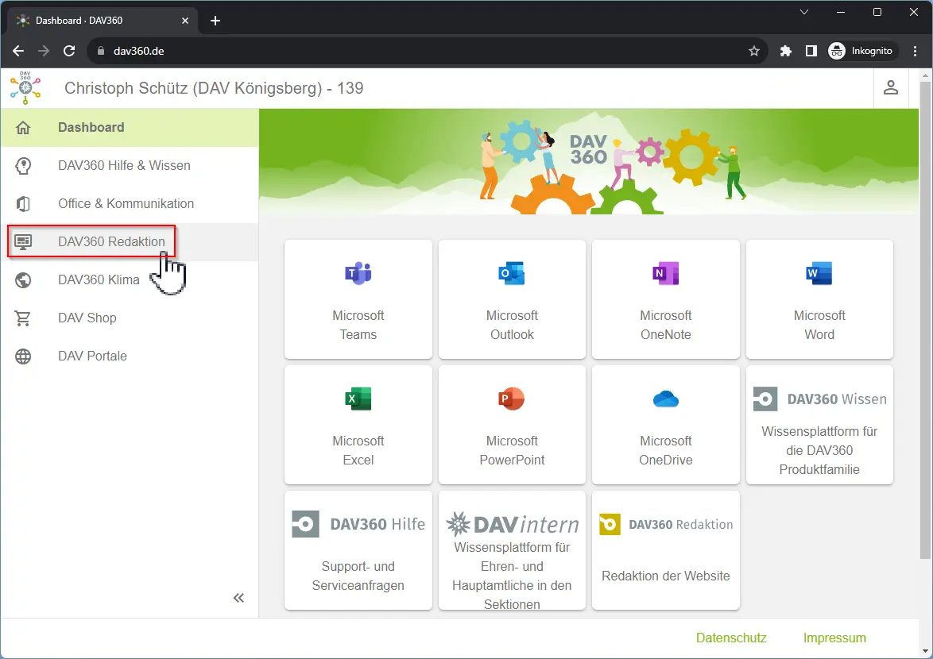Open the Microsoft Teams tile
The width and height of the screenshot is (933, 659).
(x=358, y=299)
